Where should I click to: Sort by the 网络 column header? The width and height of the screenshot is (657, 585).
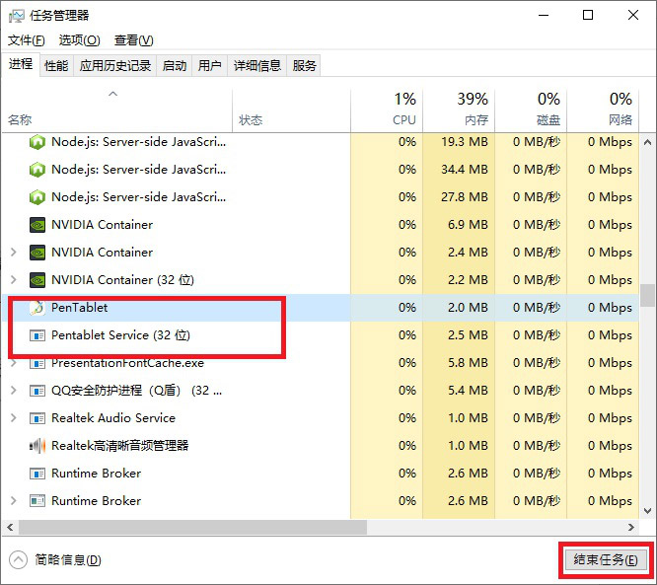(x=603, y=111)
